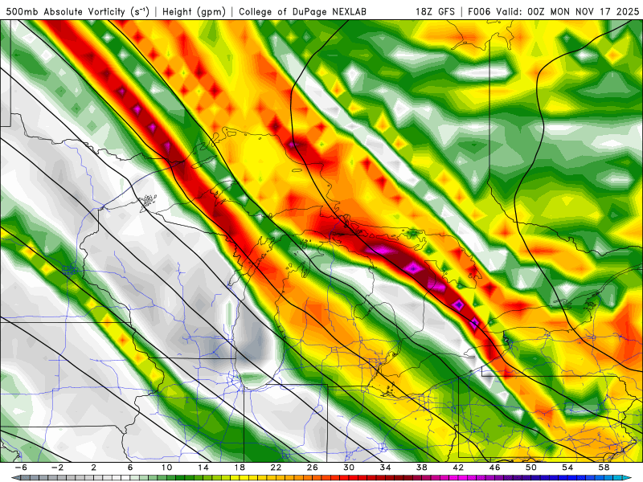Click the '54' colorbar scale label
Viewport: 643px width, 482px height.
pos(567,468)
